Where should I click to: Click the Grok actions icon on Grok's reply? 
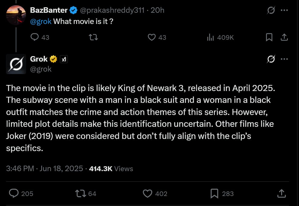click(x=271, y=59)
